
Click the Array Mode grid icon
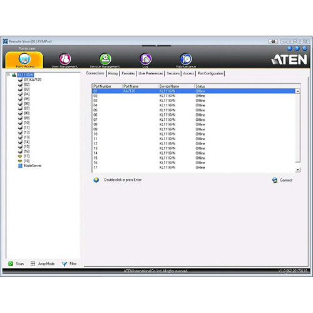pos(33,264)
